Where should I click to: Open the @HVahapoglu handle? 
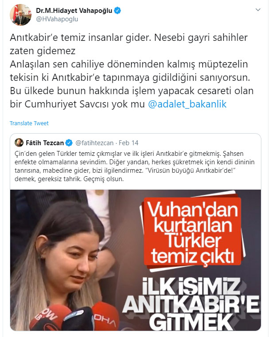pyautogui.click(x=57, y=19)
